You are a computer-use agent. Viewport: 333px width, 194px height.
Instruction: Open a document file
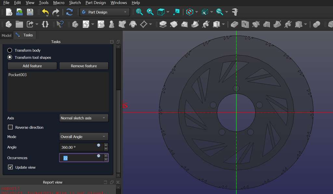tap(19, 12)
